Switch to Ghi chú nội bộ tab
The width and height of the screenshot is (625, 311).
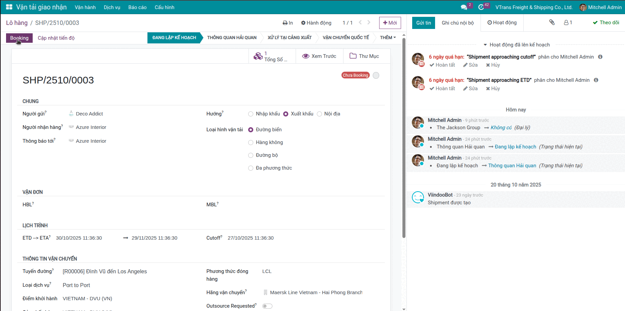tap(457, 23)
